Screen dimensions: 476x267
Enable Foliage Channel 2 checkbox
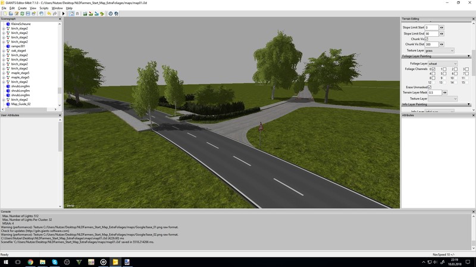[456, 69]
